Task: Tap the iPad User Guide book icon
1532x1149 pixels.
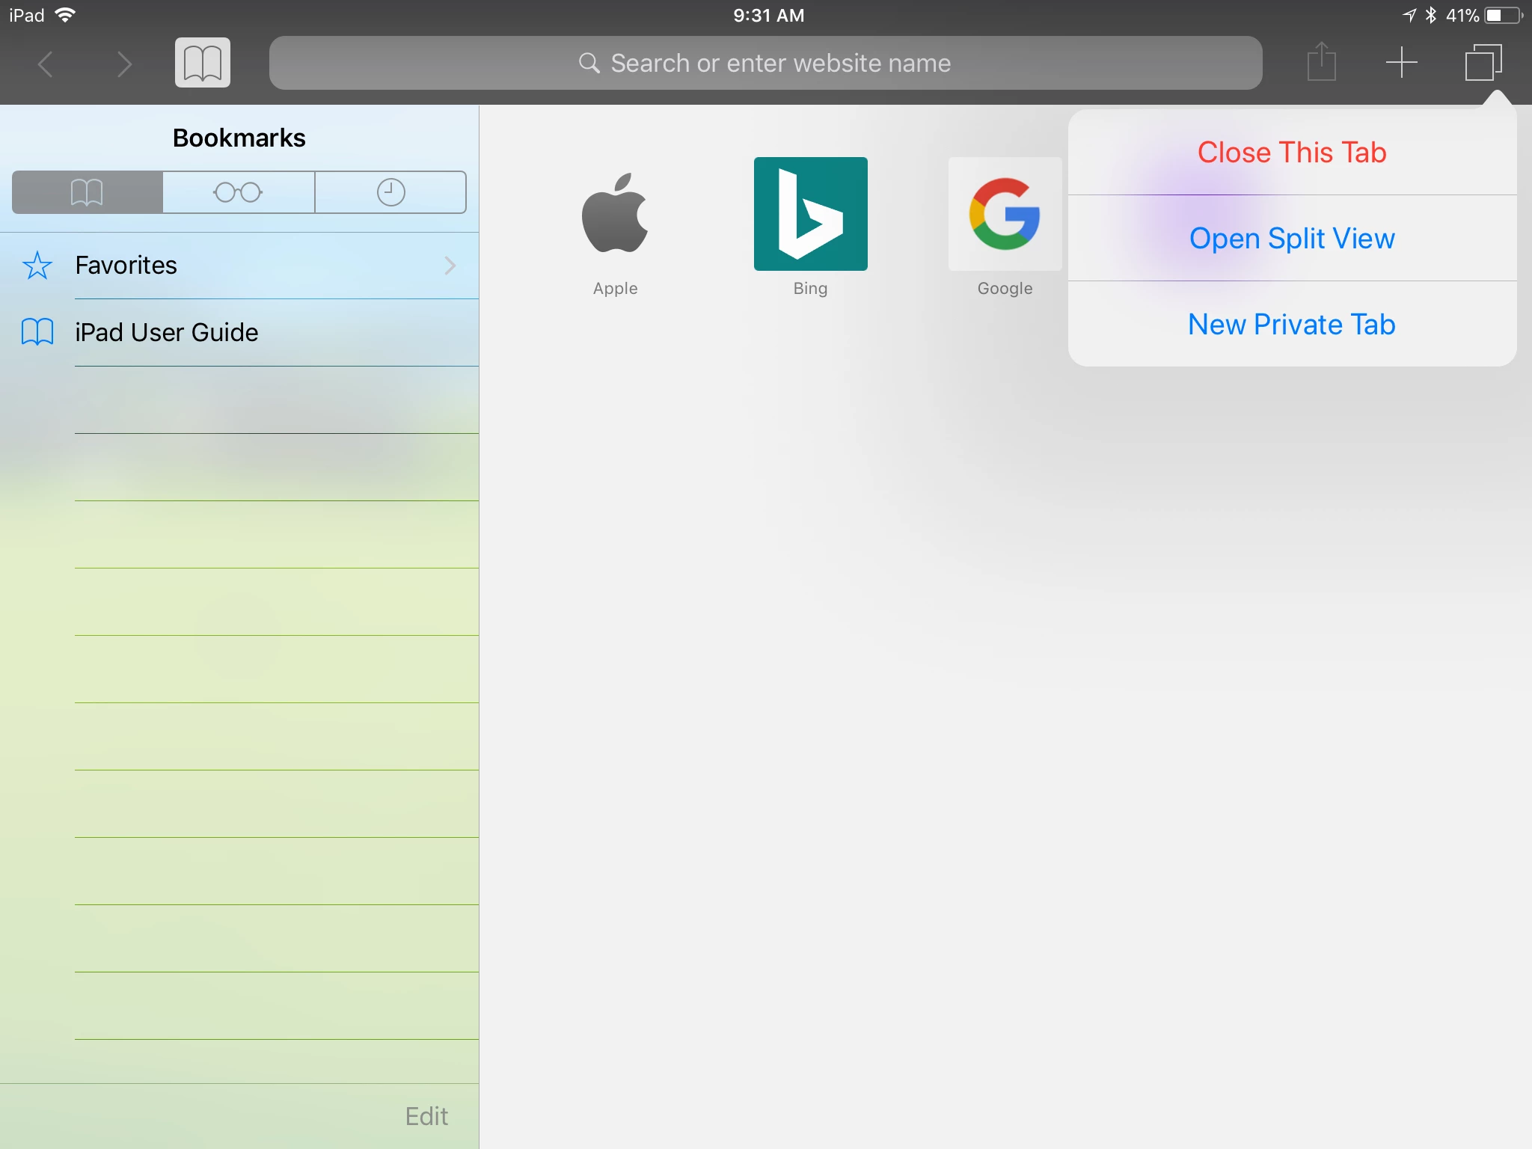Action: [x=37, y=332]
